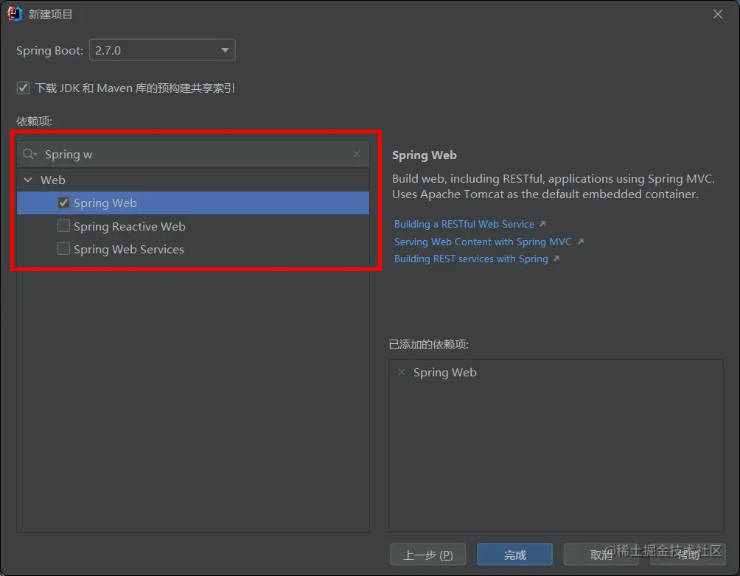The width and height of the screenshot is (740, 576).
Task: Click the dependency search field
Action: point(193,154)
